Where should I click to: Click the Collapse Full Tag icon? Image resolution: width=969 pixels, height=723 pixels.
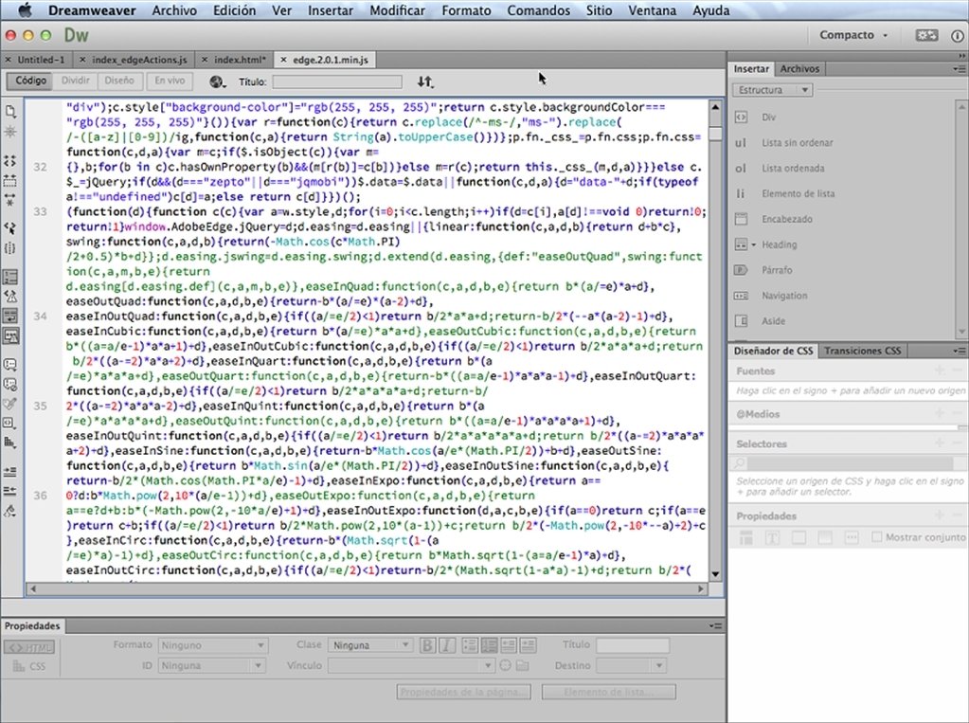click(10, 161)
